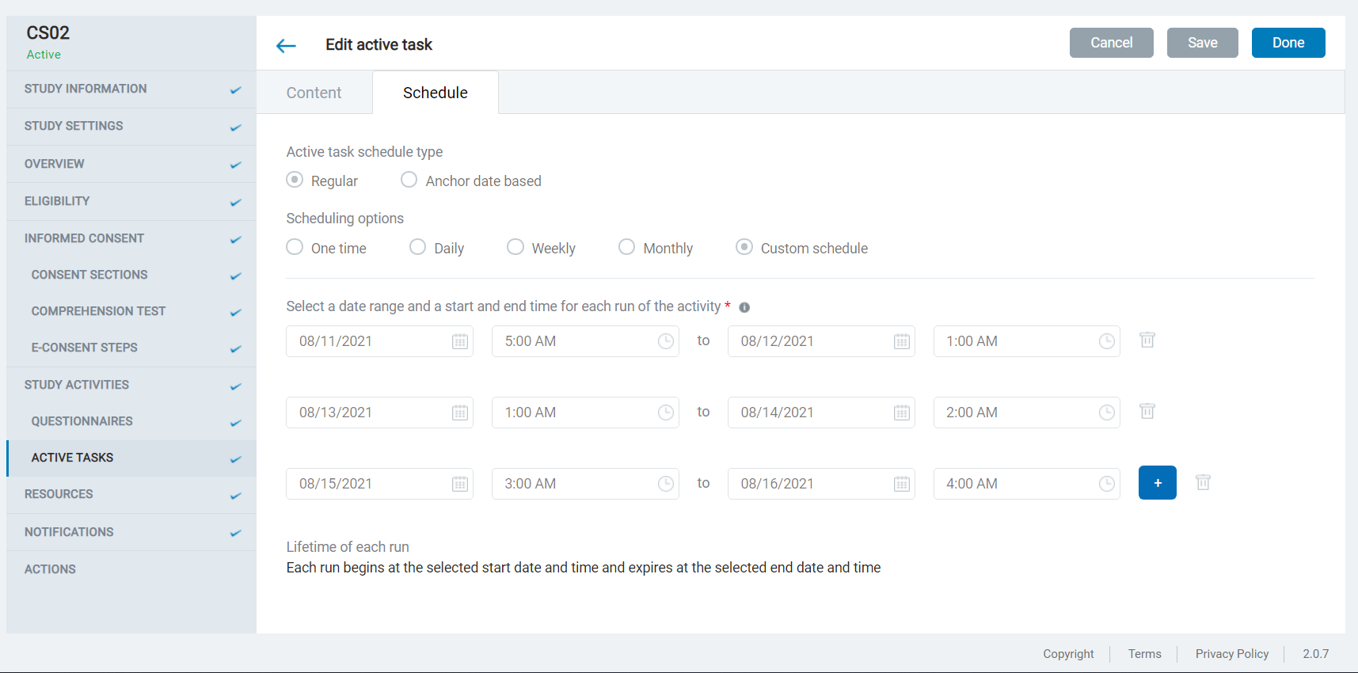
Task: Choose Weekly scheduling option
Action: [x=515, y=247]
